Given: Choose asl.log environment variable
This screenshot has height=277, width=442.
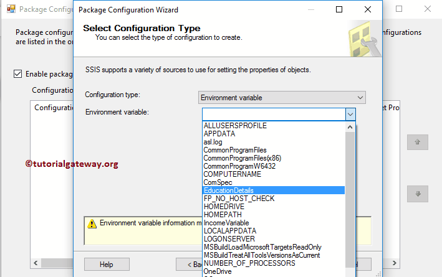Looking at the screenshot, I should coord(274,142).
